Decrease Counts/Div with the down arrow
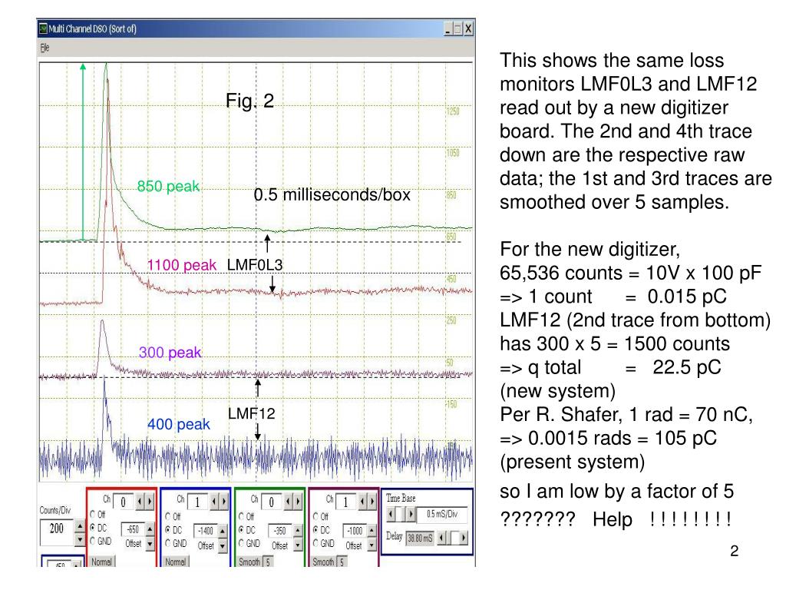 tap(80, 540)
